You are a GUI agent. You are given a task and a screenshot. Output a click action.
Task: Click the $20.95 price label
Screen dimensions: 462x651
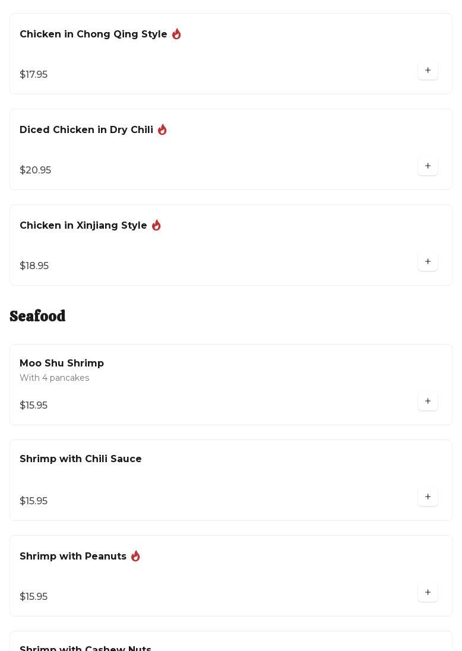pyautogui.click(x=35, y=170)
